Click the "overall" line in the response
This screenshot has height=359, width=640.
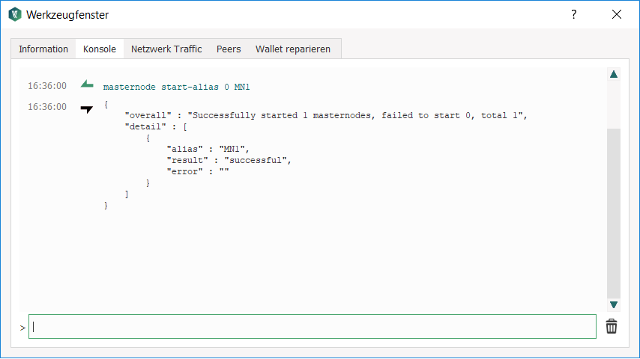click(327, 116)
